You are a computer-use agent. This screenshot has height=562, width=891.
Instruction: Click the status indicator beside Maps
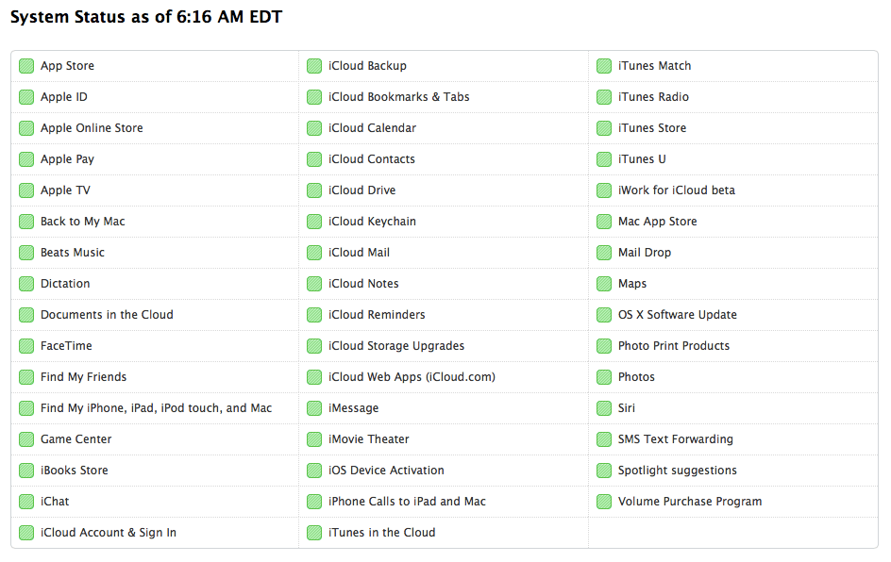pyautogui.click(x=604, y=284)
